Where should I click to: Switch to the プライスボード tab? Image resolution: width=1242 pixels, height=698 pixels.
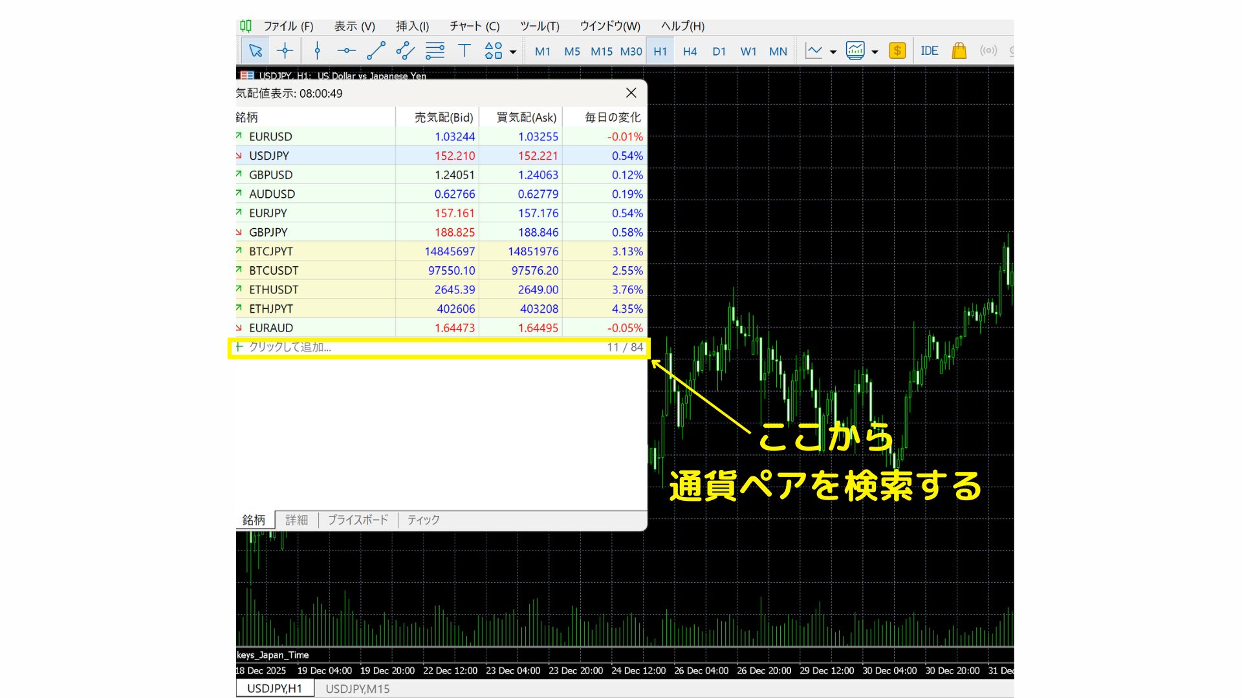tap(358, 520)
